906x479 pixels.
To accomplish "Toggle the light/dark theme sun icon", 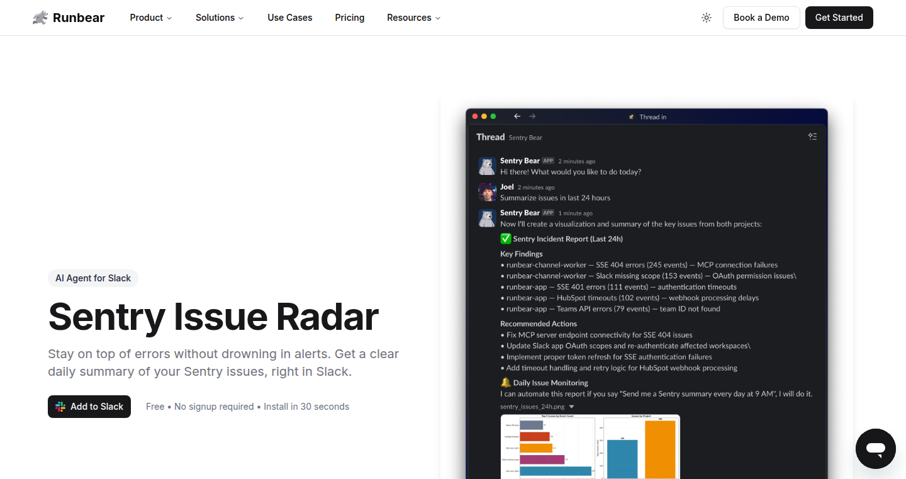I will point(707,18).
